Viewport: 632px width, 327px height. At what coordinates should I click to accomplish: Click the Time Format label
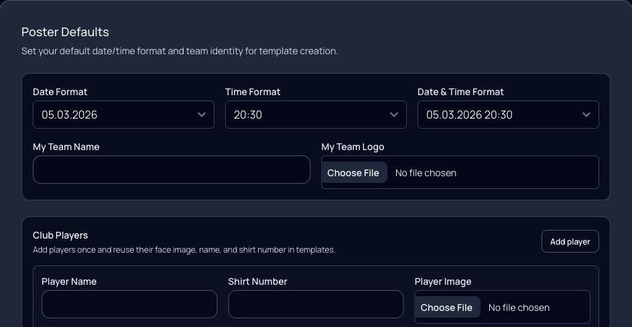point(253,92)
